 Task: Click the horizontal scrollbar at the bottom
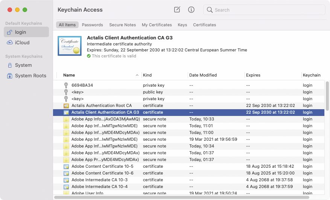(182, 197)
